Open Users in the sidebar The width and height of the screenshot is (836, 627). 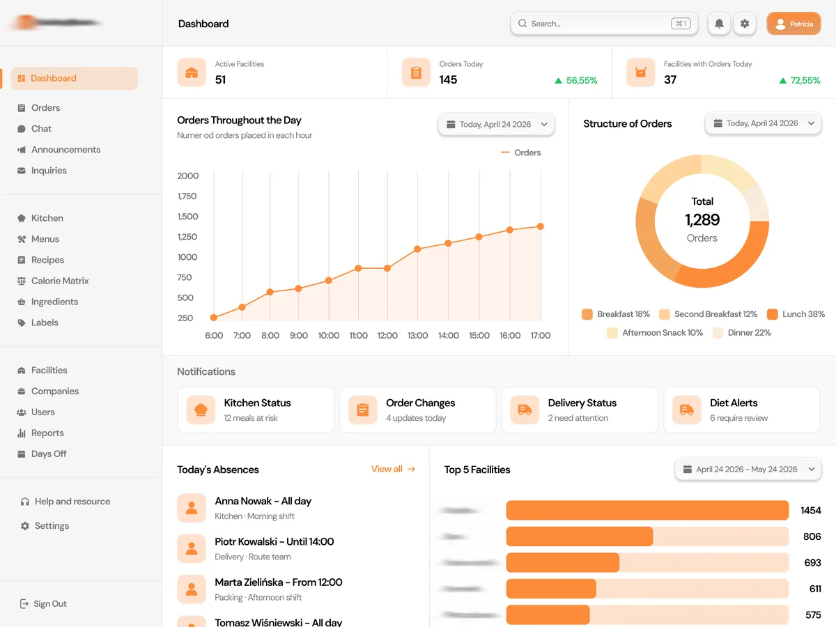coord(42,412)
